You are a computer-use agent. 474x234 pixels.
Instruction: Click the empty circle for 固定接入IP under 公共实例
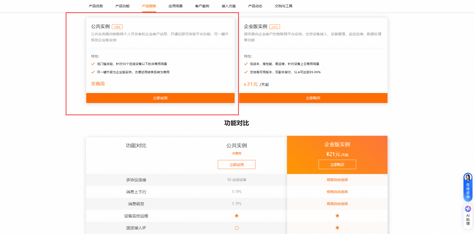point(237,228)
